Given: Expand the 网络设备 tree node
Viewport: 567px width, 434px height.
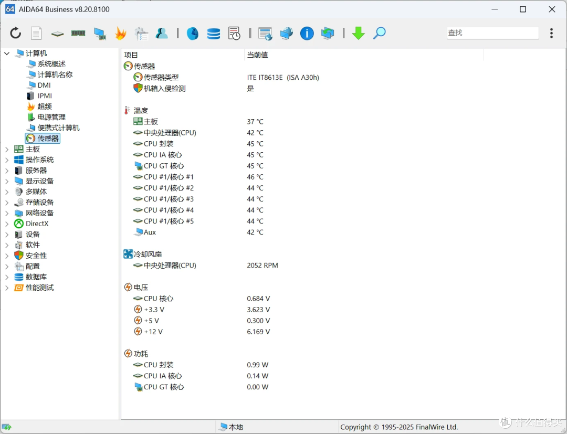Looking at the screenshot, I should 7,213.
